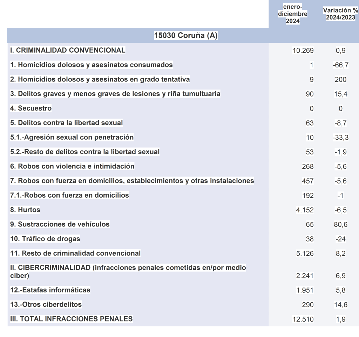
Task: Click the 10.269 value for conventional crime
Action: pyautogui.click(x=303, y=51)
